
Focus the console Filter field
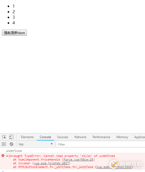tap(101, 144)
